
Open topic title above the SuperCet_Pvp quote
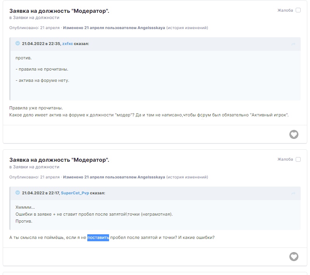pyautogui.click(x=59, y=160)
